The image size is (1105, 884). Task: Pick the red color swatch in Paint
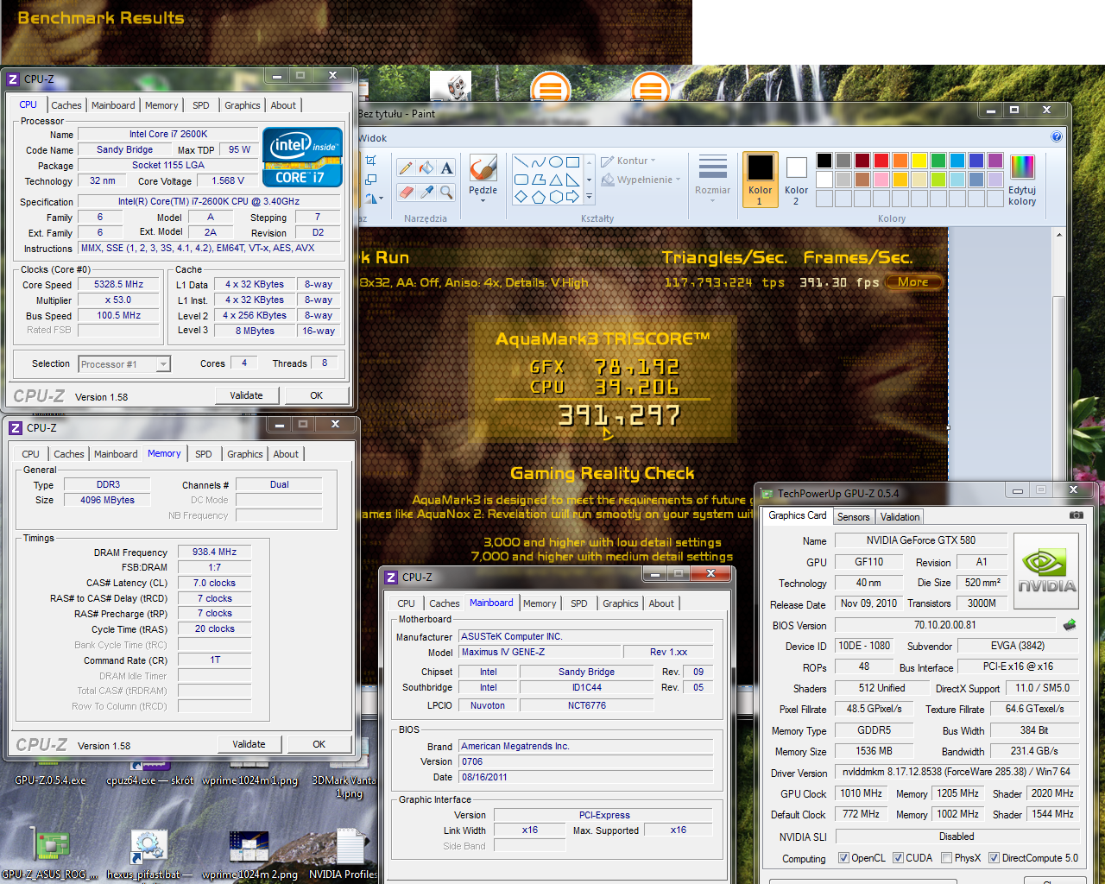tap(881, 161)
